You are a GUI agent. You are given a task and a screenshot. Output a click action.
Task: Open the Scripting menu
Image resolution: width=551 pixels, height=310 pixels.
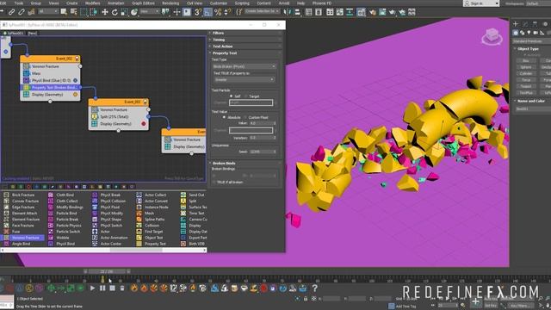(x=242, y=3)
